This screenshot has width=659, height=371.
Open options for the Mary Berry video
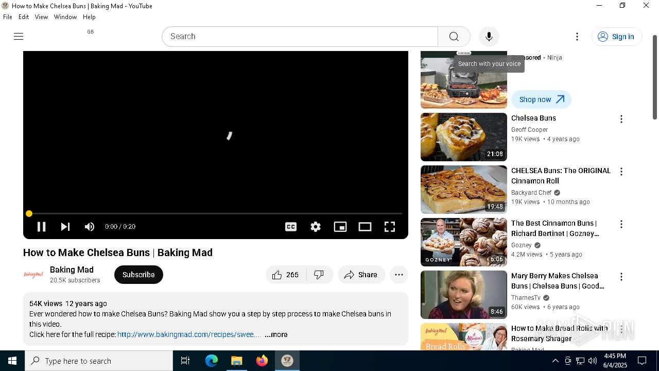(x=621, y=277)
